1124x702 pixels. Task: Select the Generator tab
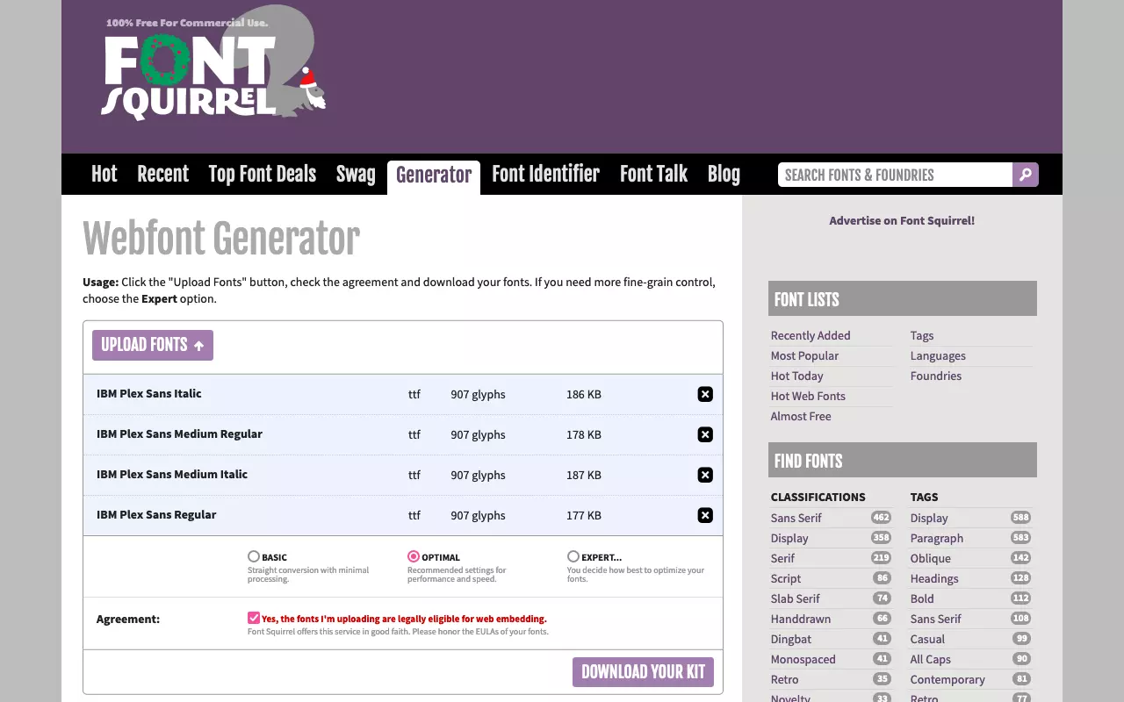coord(434,175)
